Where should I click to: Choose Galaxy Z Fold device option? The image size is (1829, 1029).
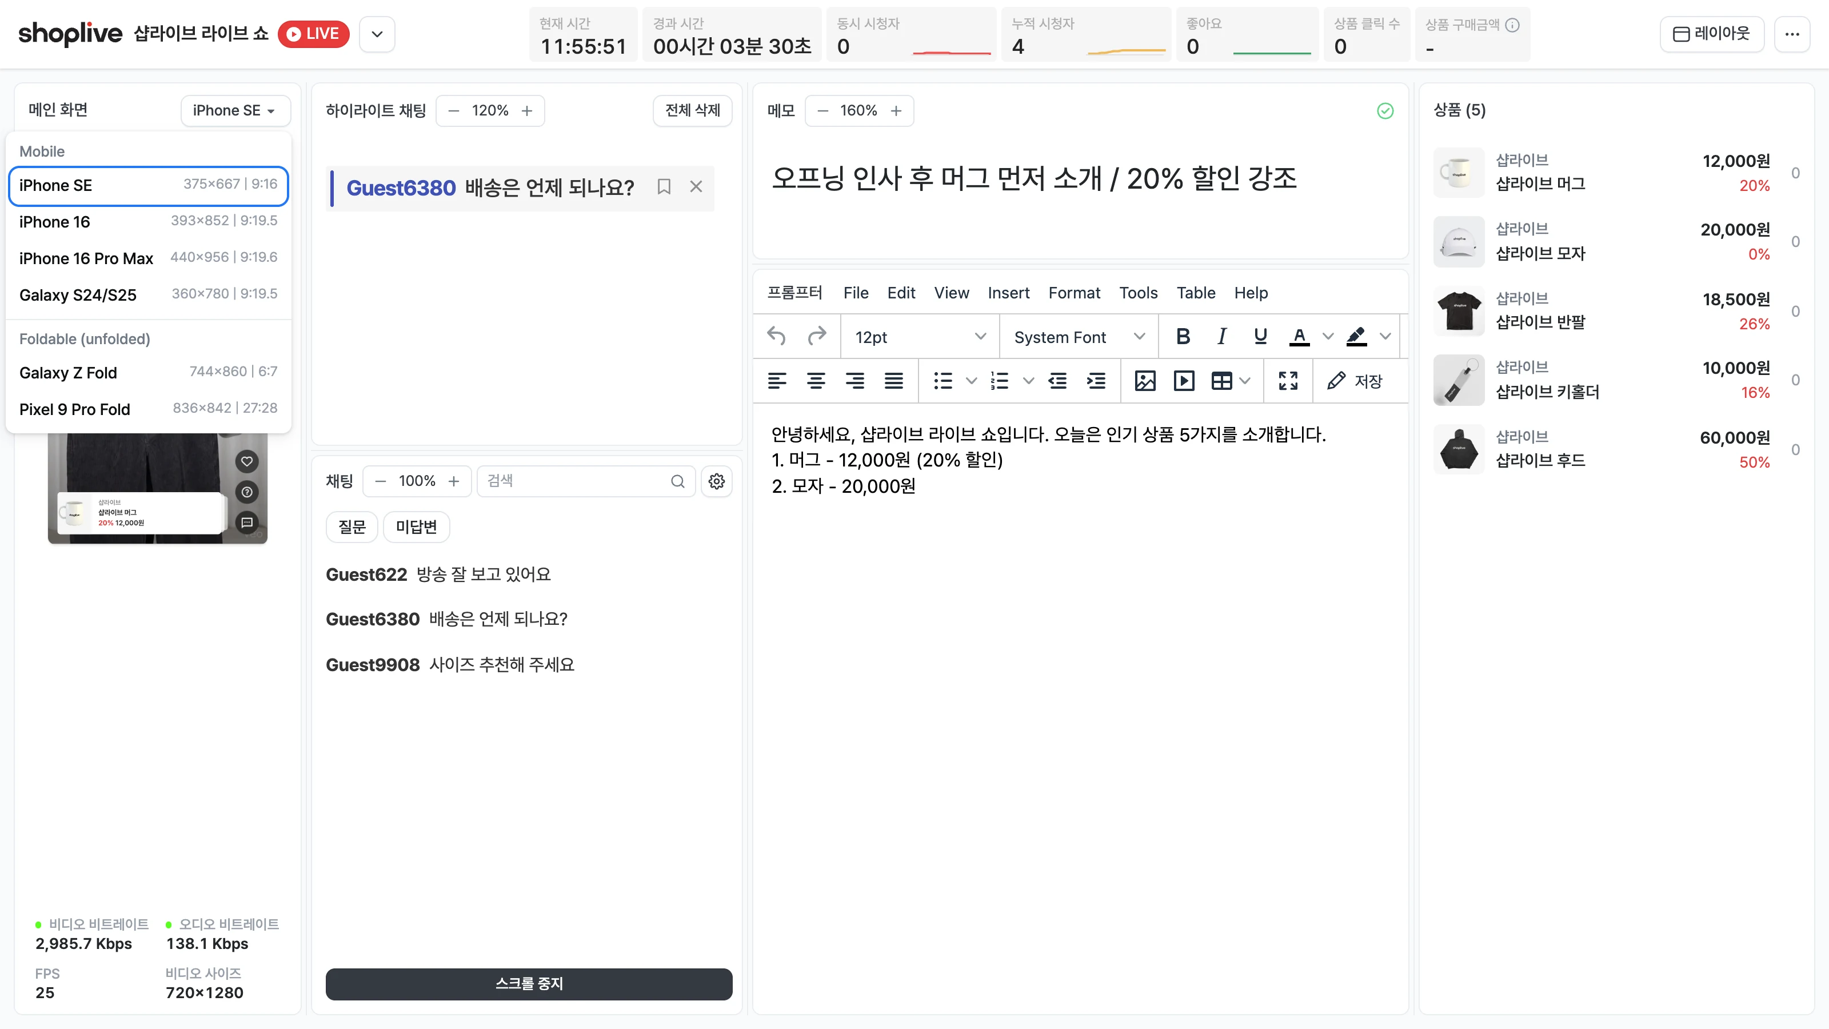[149, 373]
